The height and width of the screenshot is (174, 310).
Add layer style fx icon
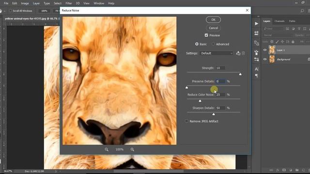[x=278, y=170]
